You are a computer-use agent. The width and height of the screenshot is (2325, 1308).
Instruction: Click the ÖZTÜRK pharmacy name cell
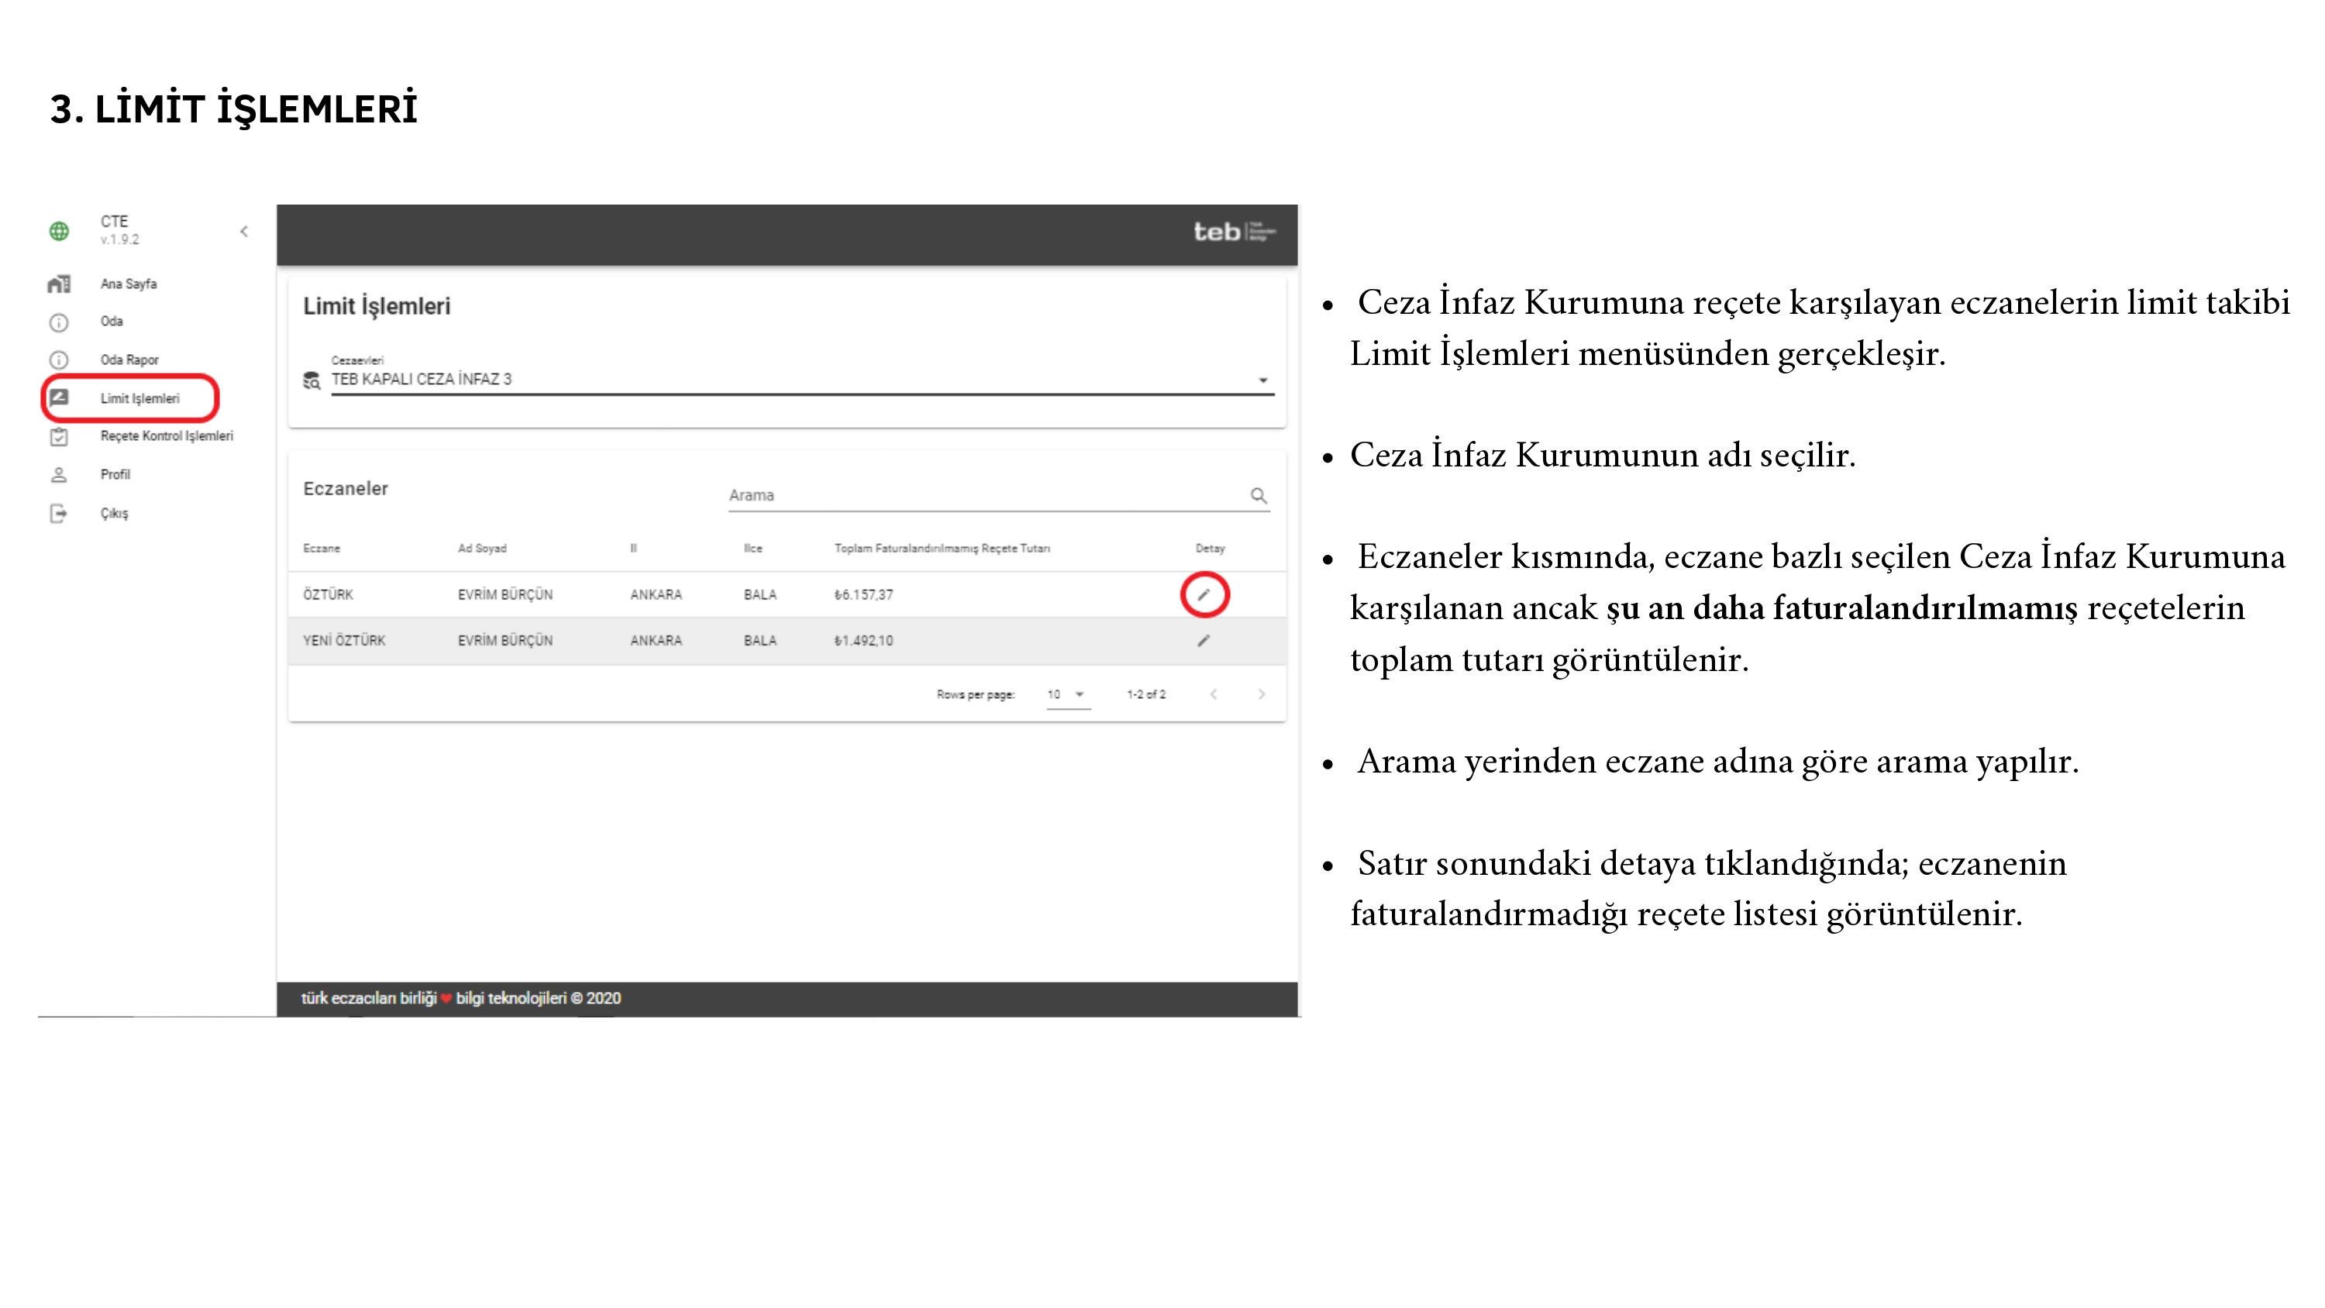(328, 594)
